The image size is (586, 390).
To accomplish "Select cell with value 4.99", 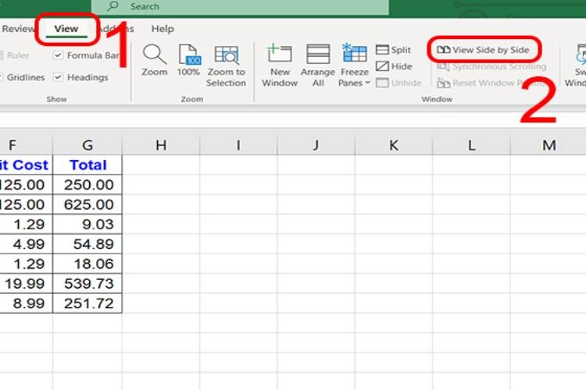I will (26, 243).
